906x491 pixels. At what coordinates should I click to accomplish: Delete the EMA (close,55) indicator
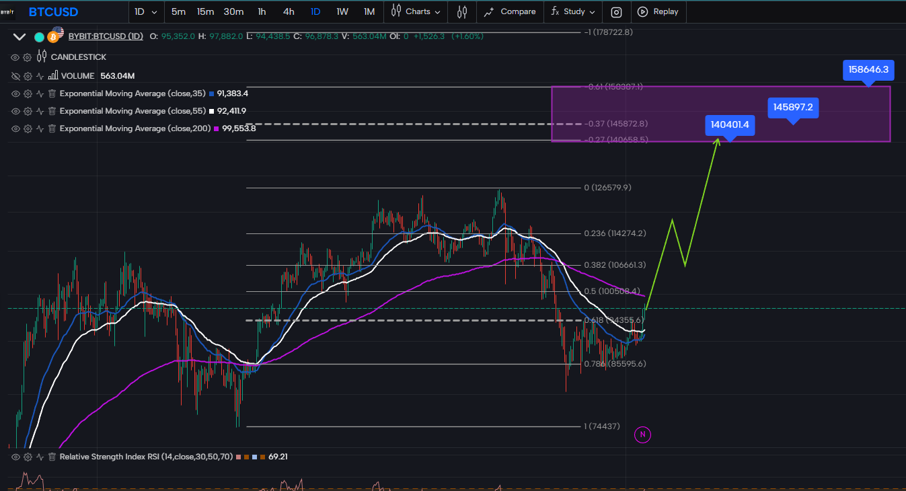point(51,111)
